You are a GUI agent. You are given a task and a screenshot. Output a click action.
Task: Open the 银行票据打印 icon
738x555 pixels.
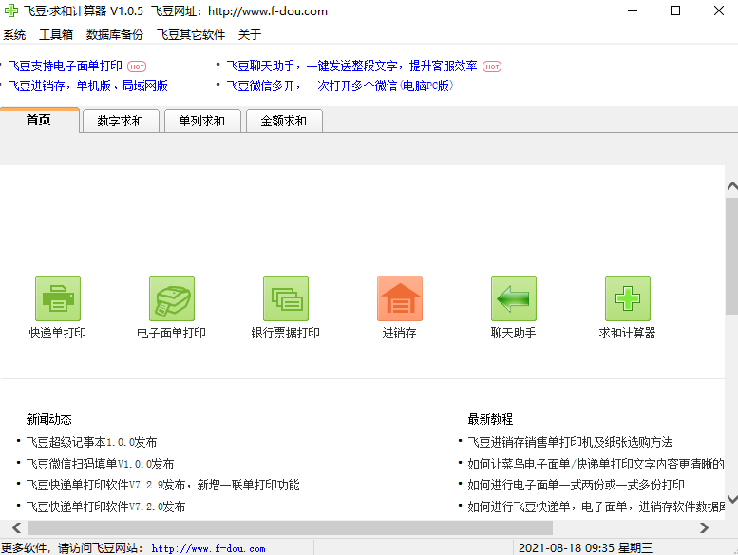pyautogui.click(x=286, y=298)
